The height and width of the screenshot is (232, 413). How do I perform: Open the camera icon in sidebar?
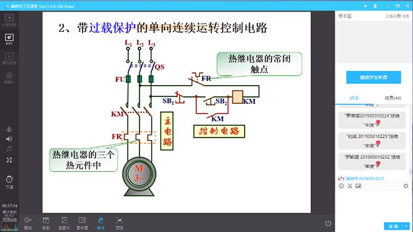click(x=9, y=78)
